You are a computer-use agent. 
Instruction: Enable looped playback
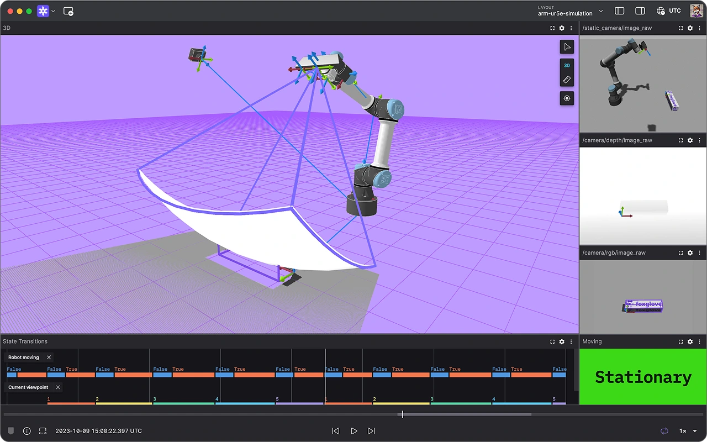pos(664,431)
